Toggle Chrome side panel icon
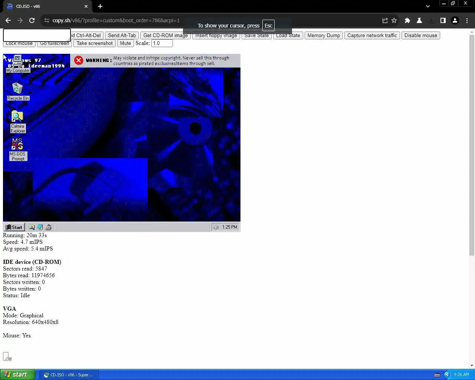Viewport: 475px width, 380px height. pyautogui.click(x=443, y=20)
